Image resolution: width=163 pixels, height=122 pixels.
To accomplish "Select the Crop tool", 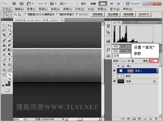I will click(4, 35).
